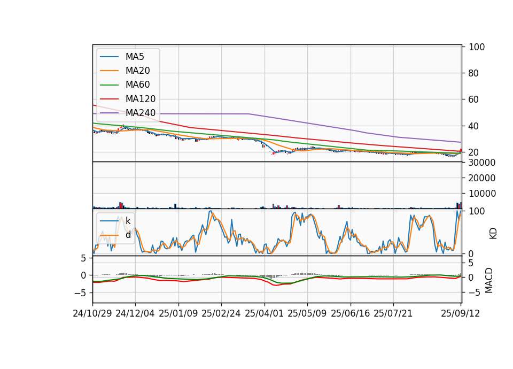
Task: Click the 25/04/01 date axis label
Action: (265, 313)
